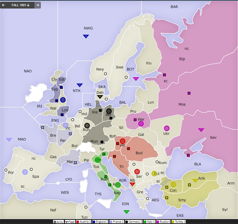Screen dimensions: 238x224
Task: Go back to the previous phase
Action: coord(3,5)
